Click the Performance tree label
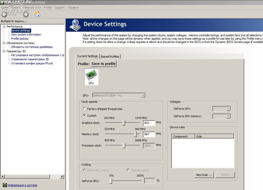263x190 pixels. (x=15, y=27)
